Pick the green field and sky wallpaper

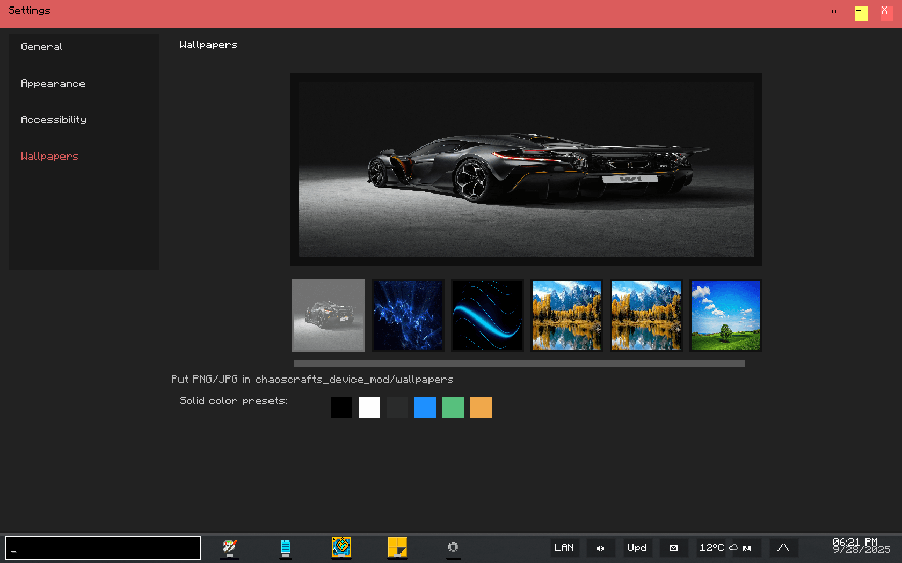pyautogui.click(x=726, y=315)
